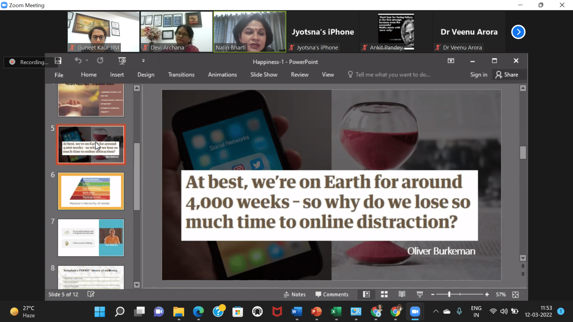573x322 pixels.
Task: Fit slide to current window icon
Action: pyautogui.click(x=515, y=294)
